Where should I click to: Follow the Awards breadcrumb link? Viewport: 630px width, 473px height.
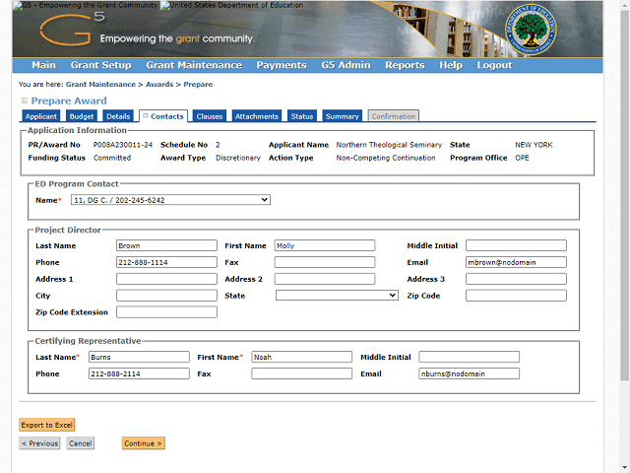(x=159, y=85)
